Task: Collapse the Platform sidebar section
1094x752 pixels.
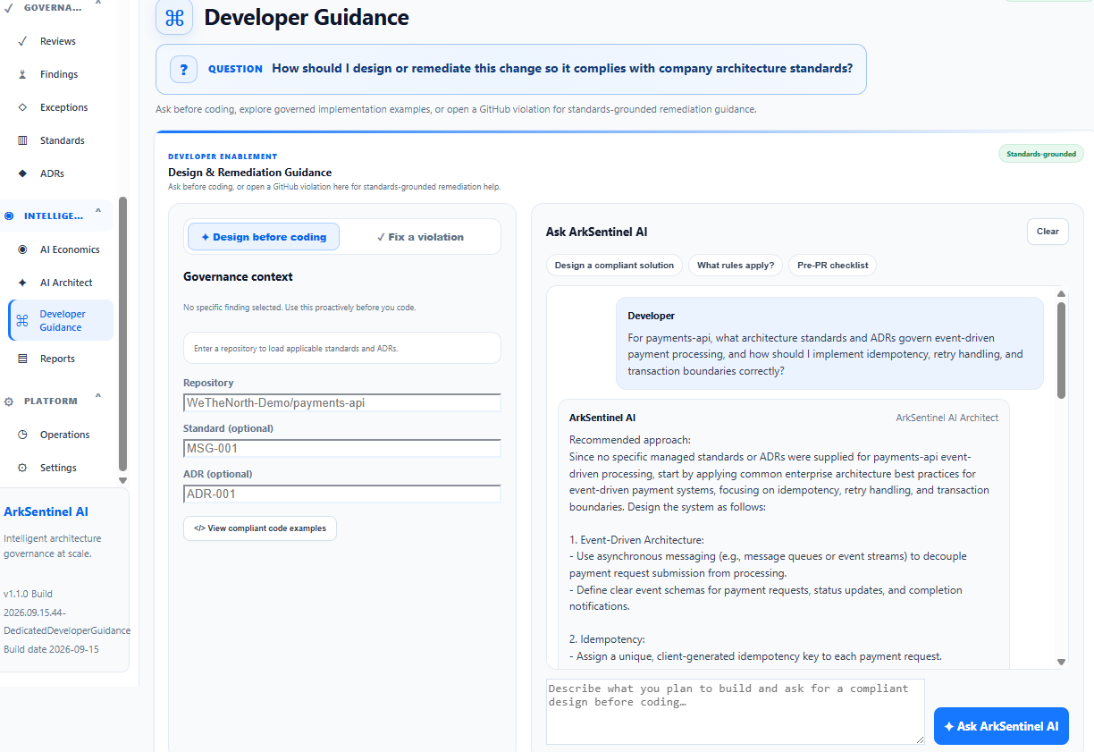Action: click(98, 398)
